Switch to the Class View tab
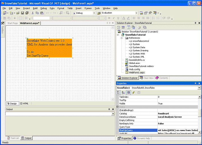Image resolution: width=202 pixels, height=145 pixels. (x=147, y=78)
